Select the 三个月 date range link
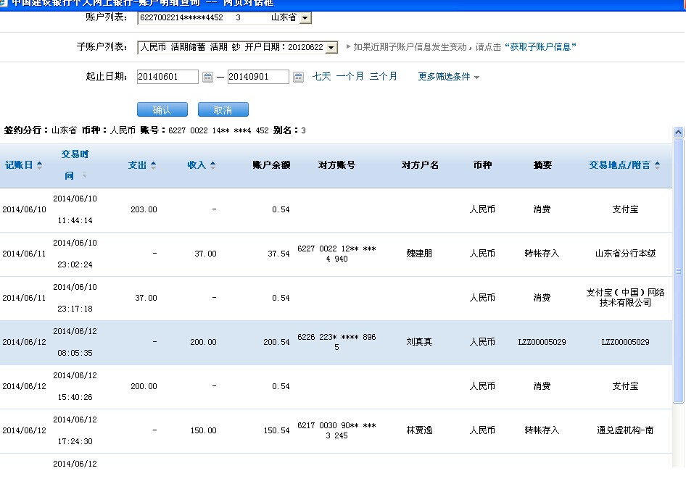Image resolution: width=686 pixels, height=484 pixels. coord(384,77)
